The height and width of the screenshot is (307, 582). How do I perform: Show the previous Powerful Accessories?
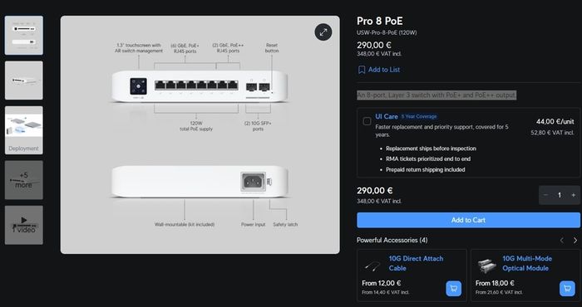[x=562, y=241]
